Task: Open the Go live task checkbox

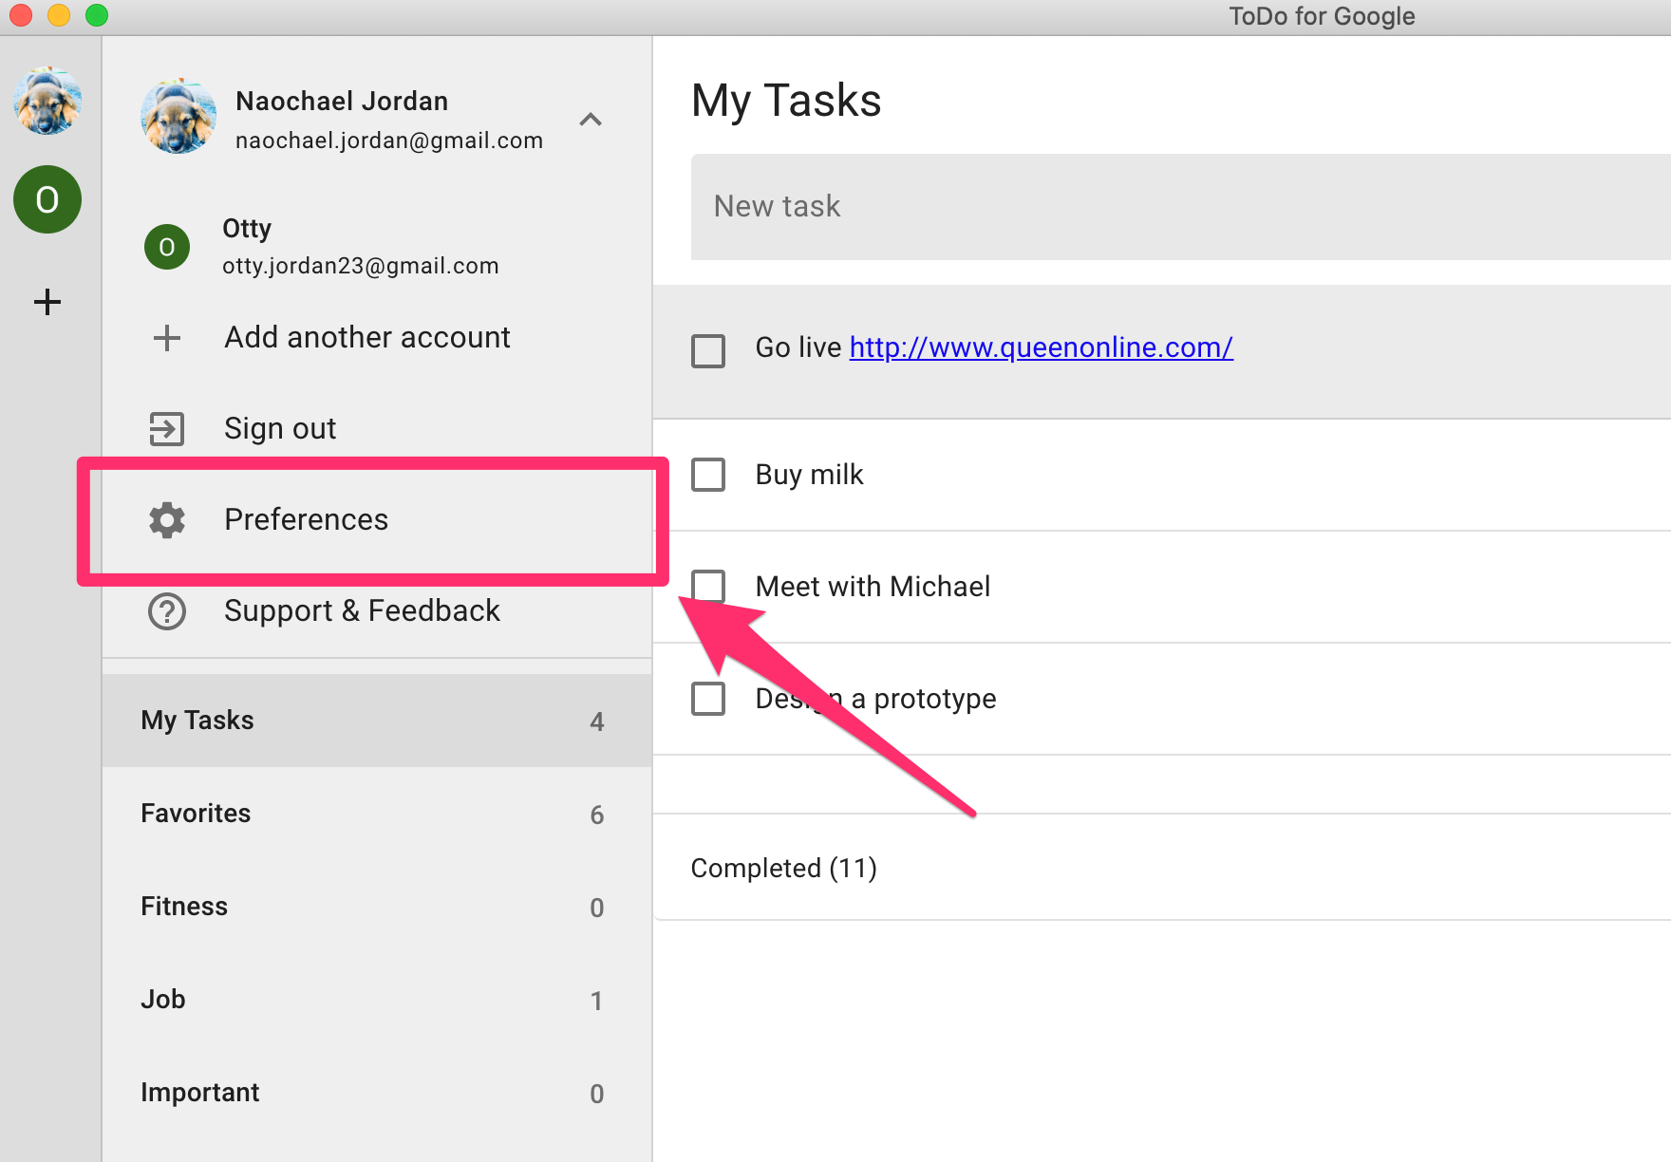Action: pos(708,350)
